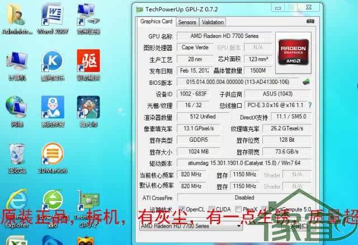Screen dimensions: 358x245
Task: Click the driver version atiumdag field
Action: point(244,163)
